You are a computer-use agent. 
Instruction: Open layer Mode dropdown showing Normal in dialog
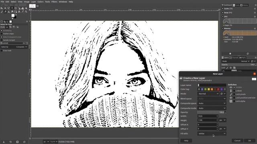(208, 94)
